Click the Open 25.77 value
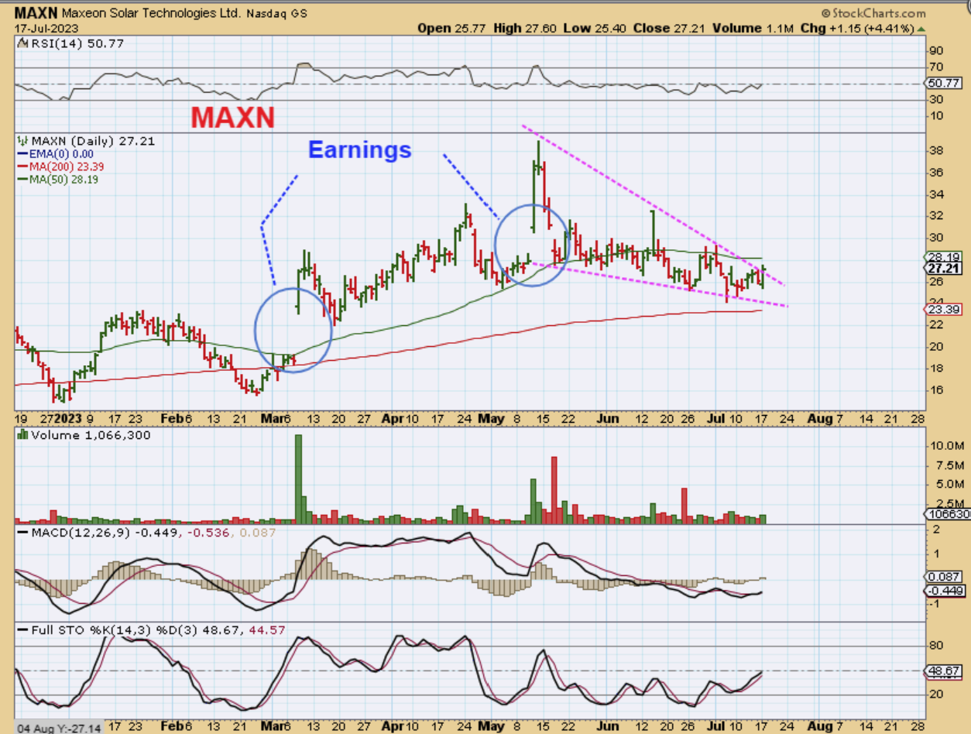 tap(451, 28)
